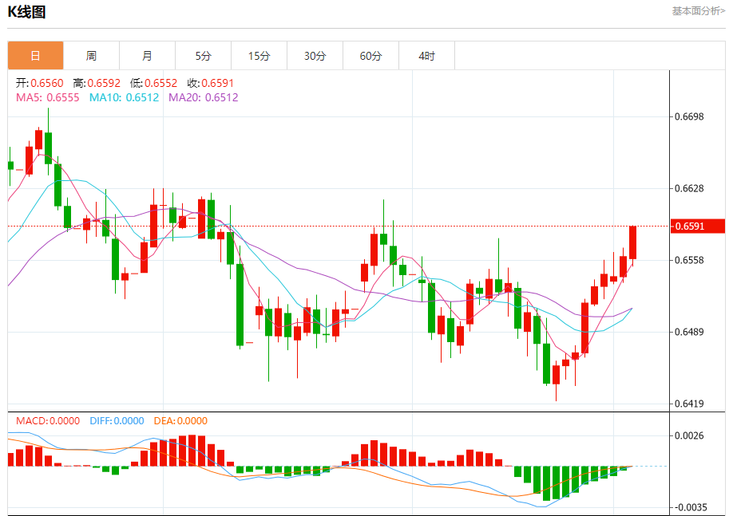Switch to the 月 monthly tab
729x516 pixels.
coord(147,56)
